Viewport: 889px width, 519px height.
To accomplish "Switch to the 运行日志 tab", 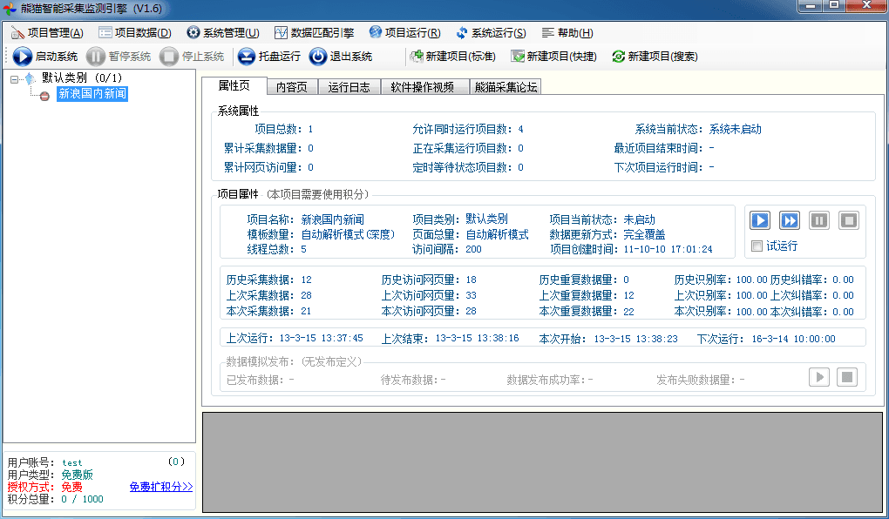I will 349,87.
